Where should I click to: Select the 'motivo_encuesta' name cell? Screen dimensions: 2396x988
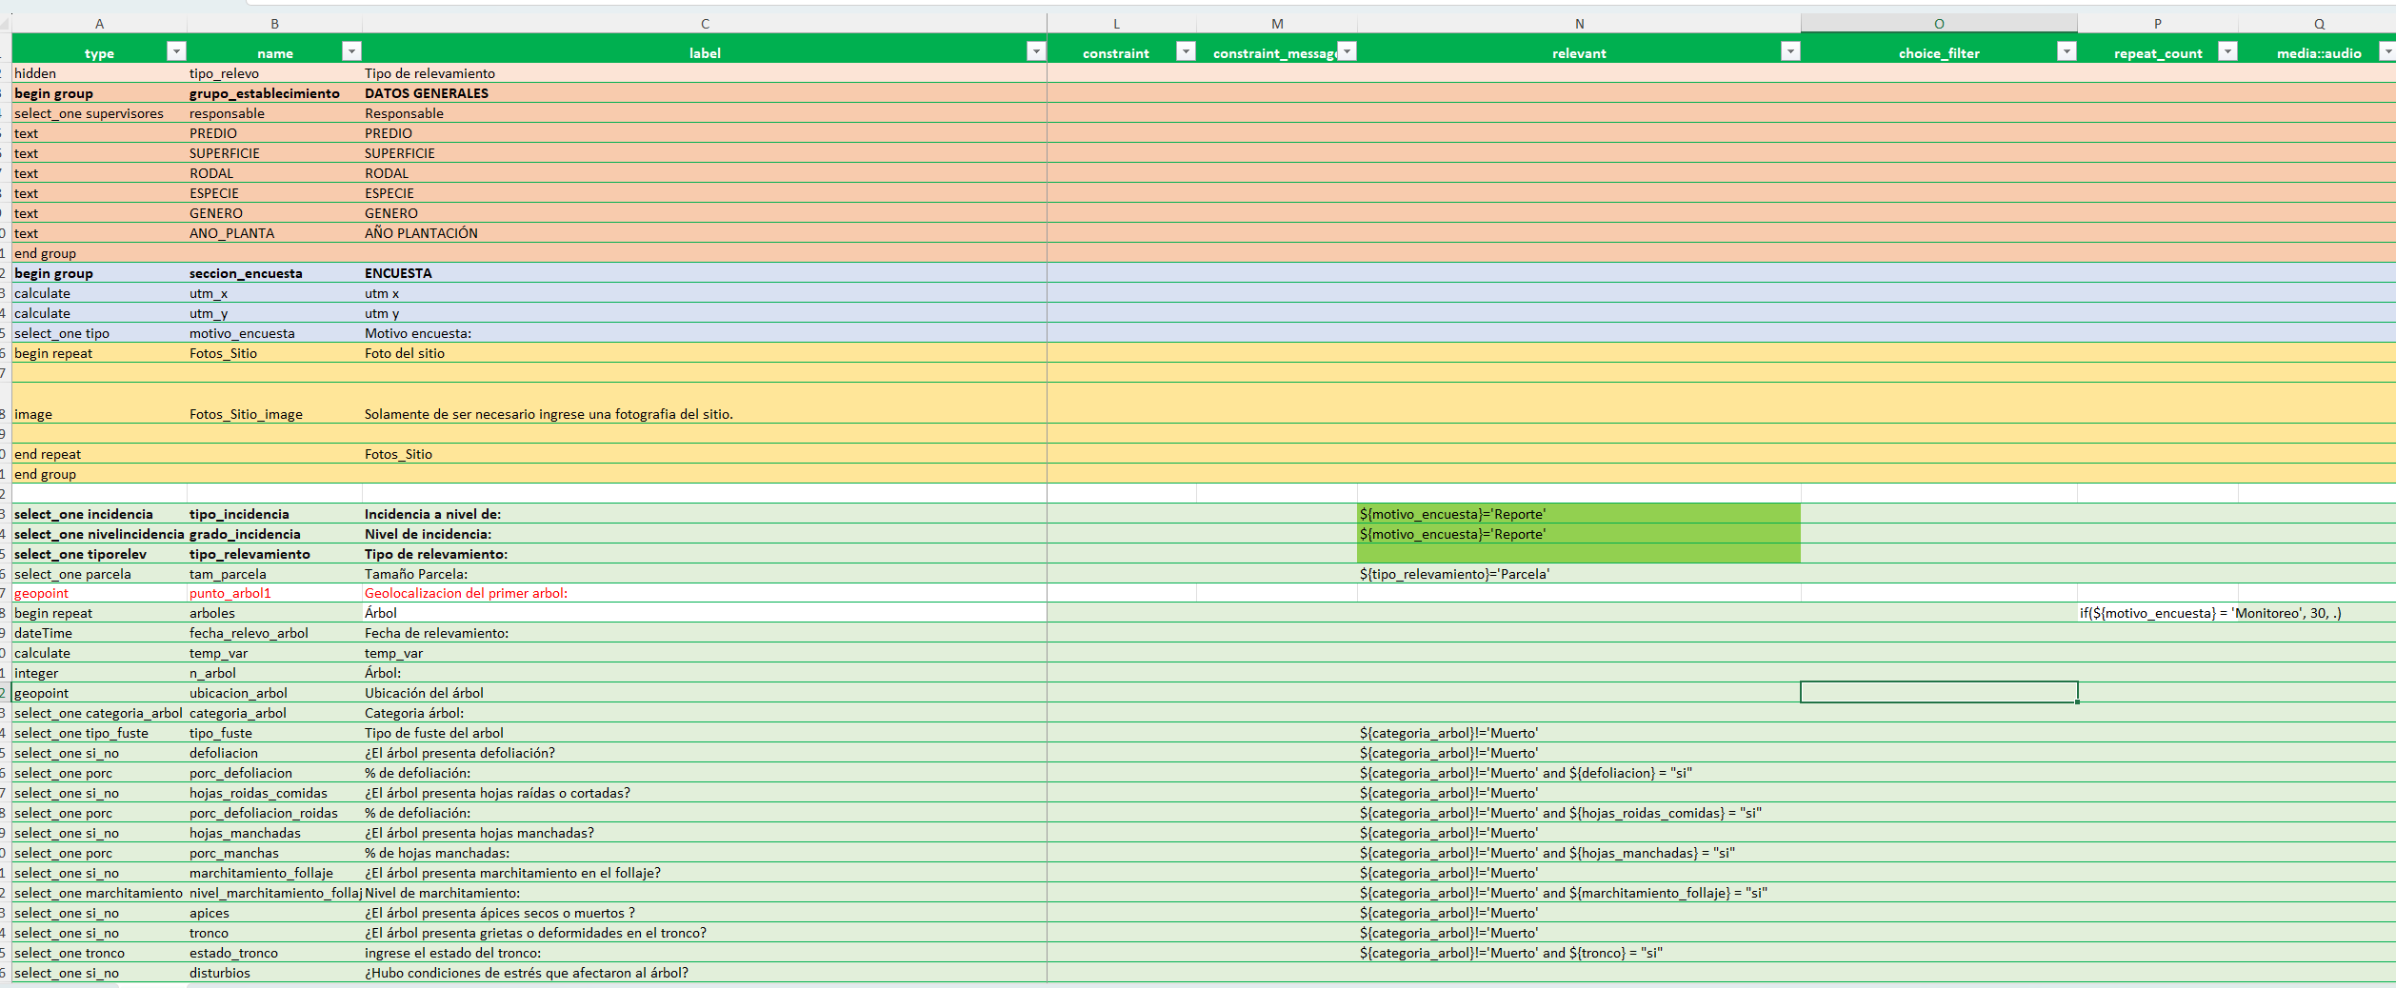pyautogui.click(x=274, y=333)
